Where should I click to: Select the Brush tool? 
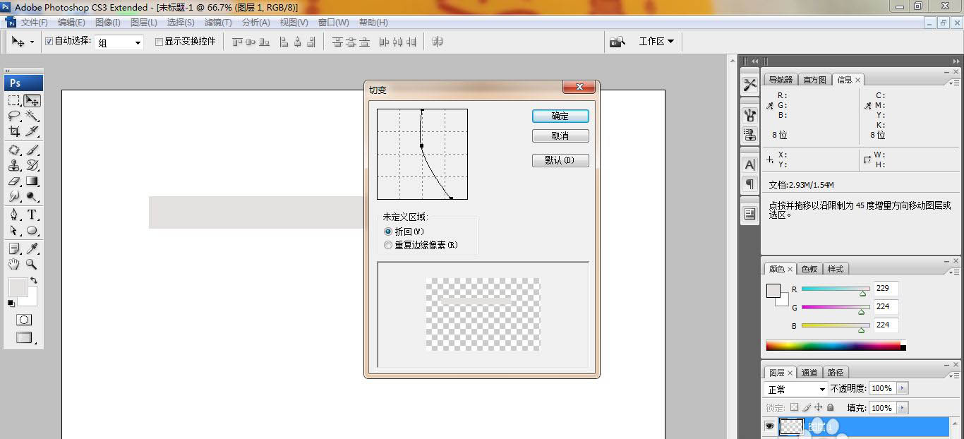(x=32, y=150)
